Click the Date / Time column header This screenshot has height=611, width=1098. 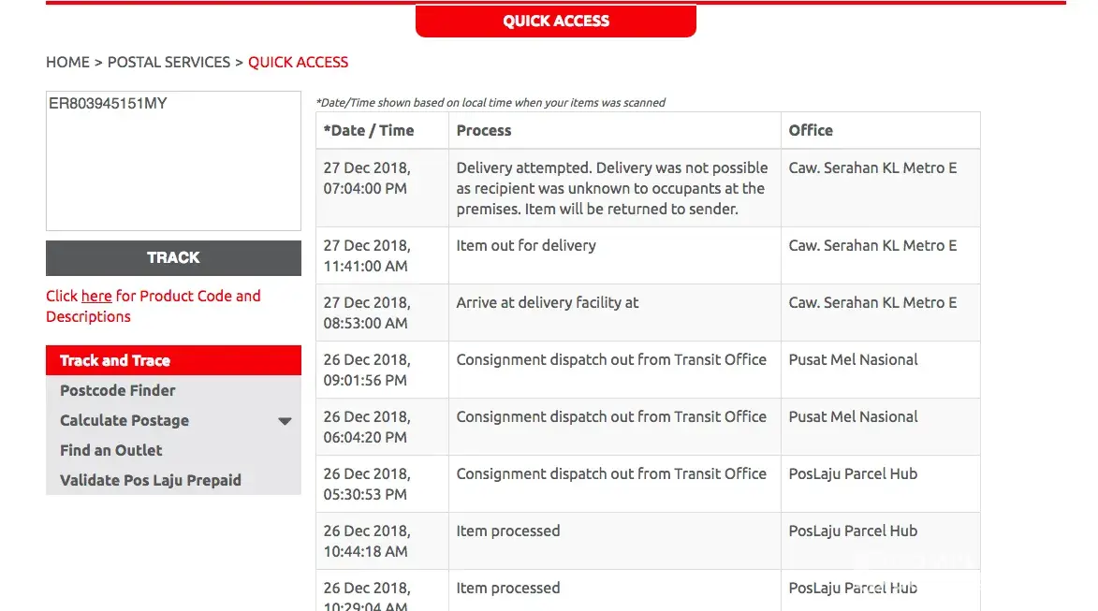coord(369,130)
